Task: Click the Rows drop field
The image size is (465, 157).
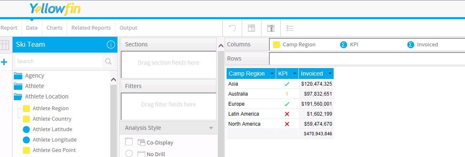Action: tap(367, 58)
